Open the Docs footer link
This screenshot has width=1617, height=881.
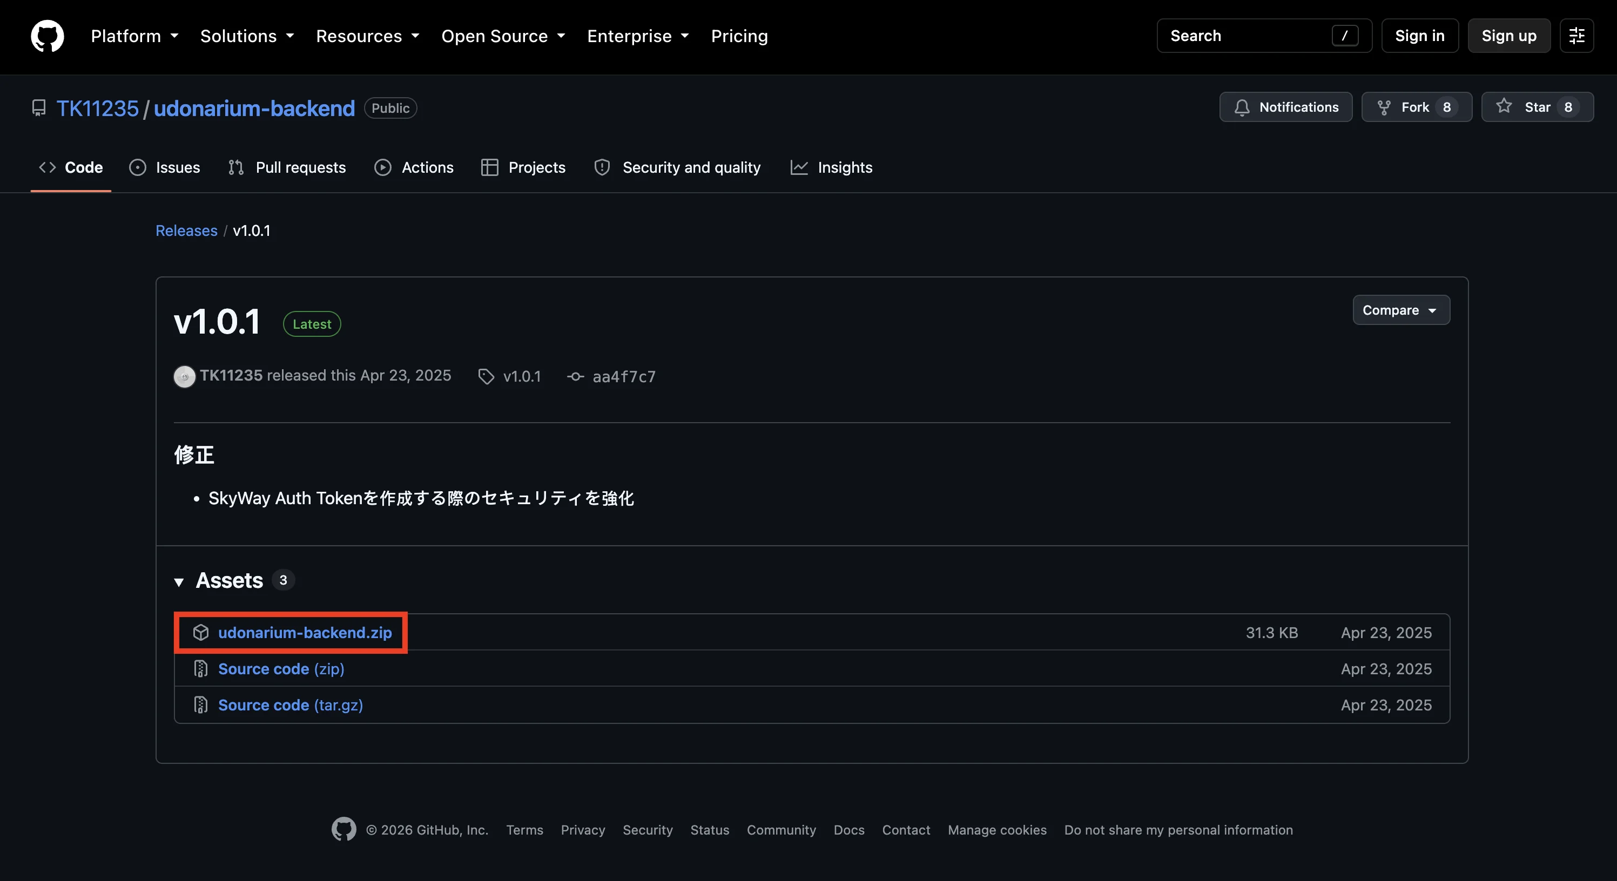tap(850, 830)
